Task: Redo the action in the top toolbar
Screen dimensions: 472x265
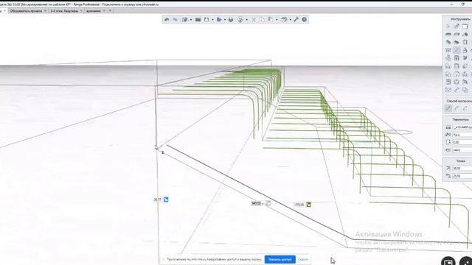Action: pyautogui.click(x=175, y=20)
